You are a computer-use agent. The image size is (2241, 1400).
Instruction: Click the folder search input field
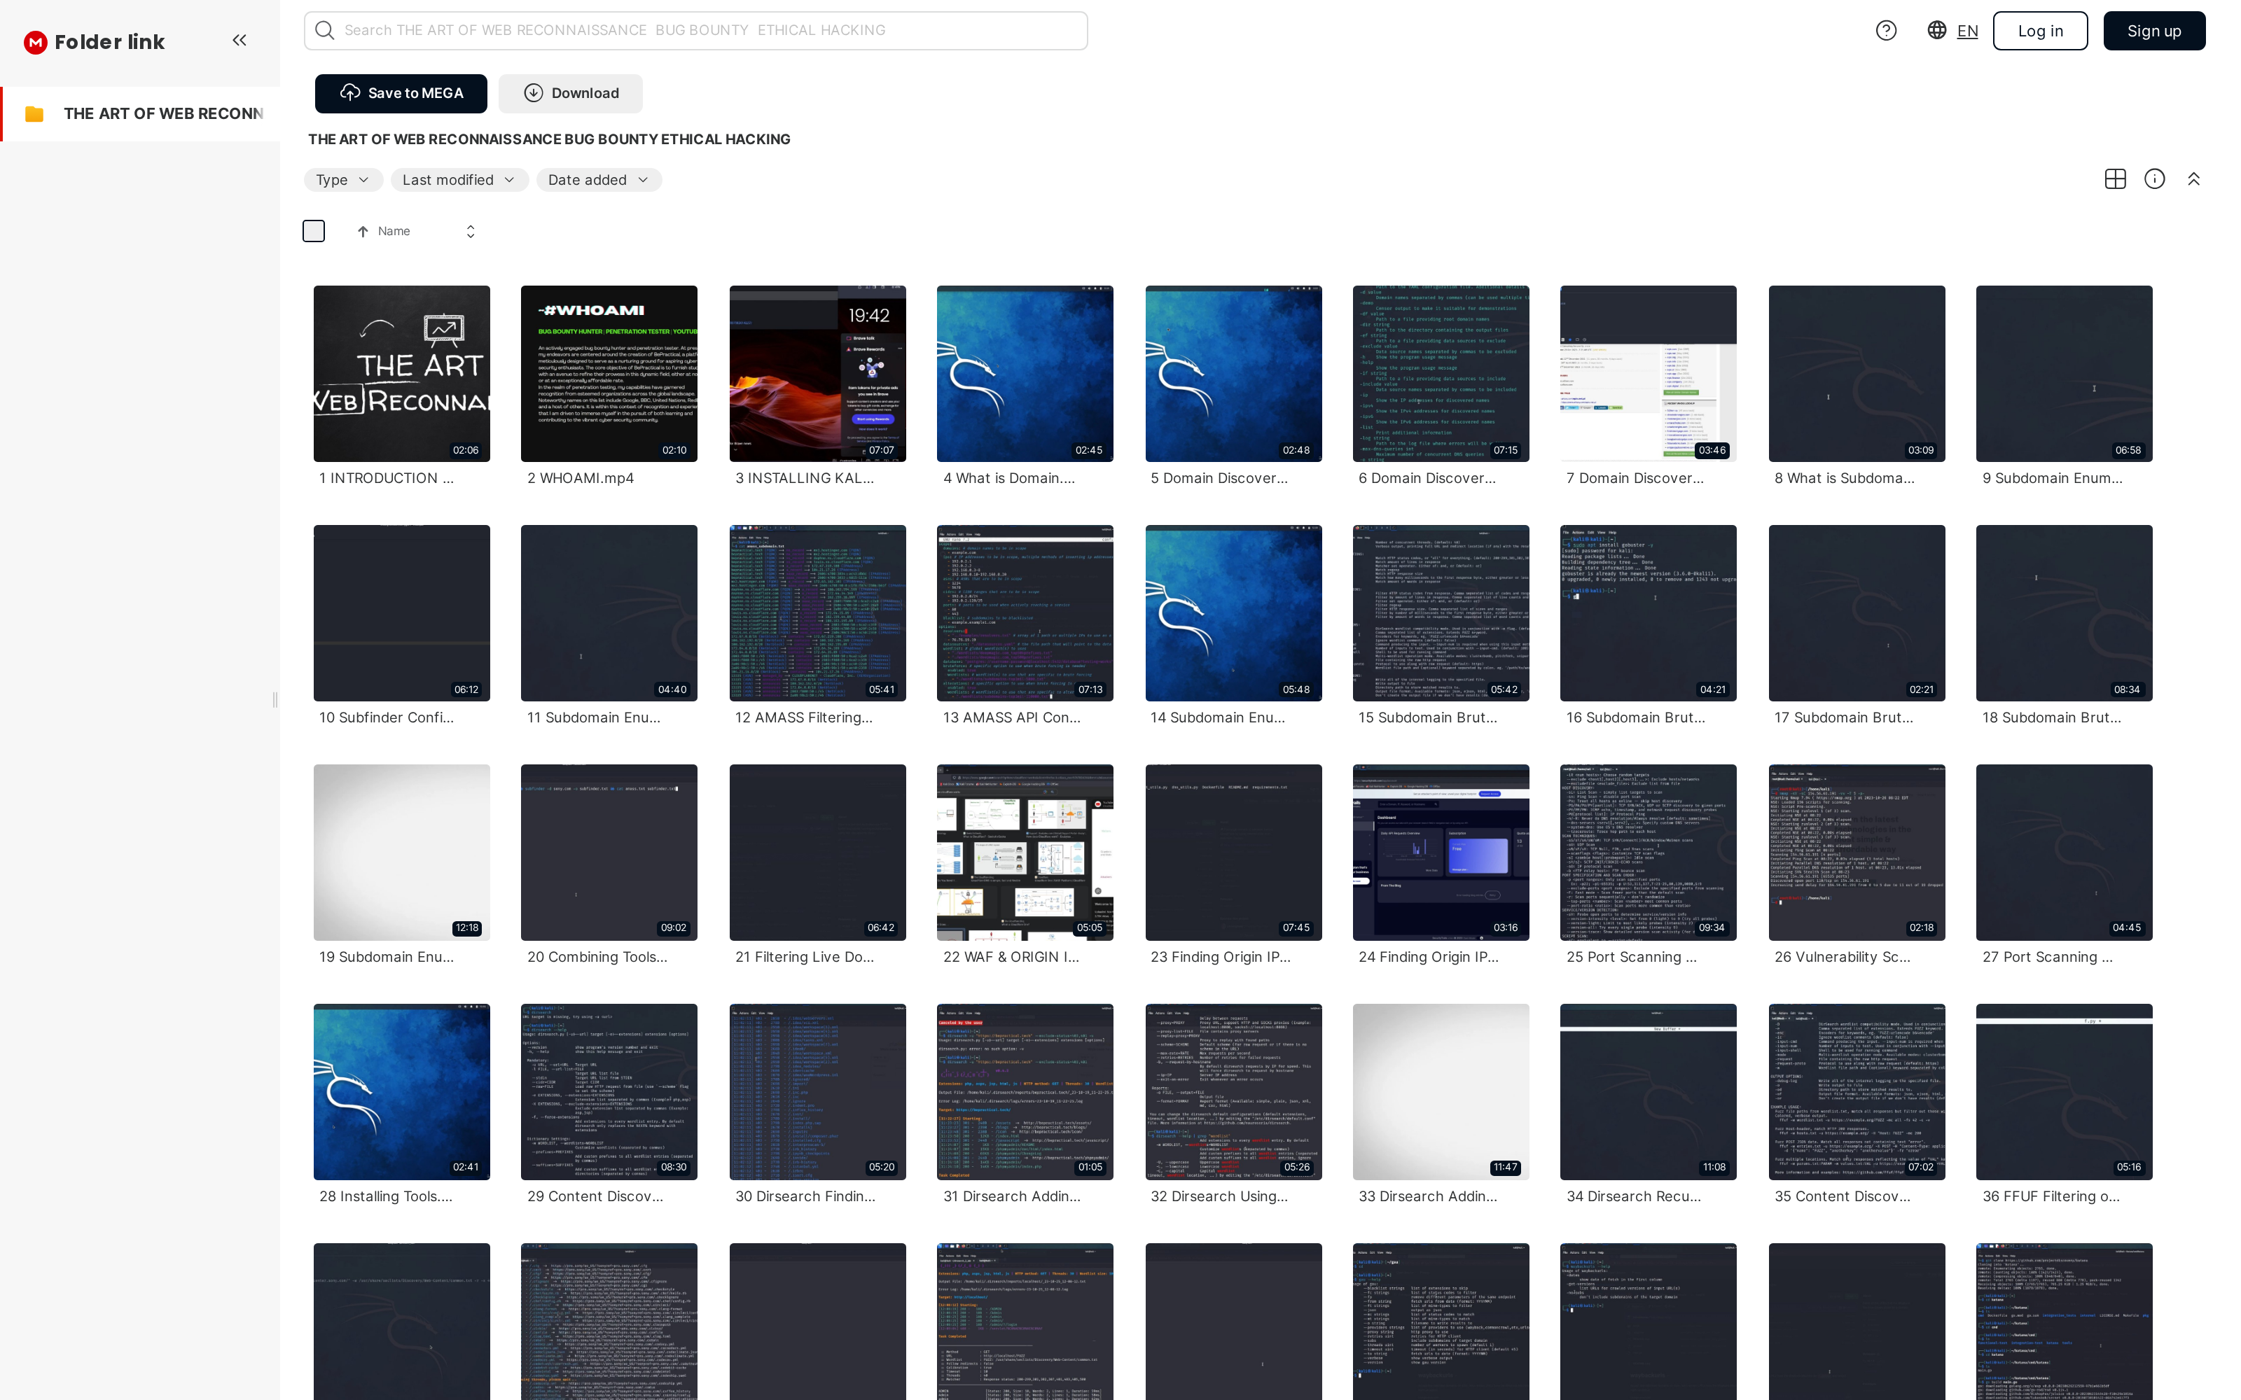(x=695, y=31)
